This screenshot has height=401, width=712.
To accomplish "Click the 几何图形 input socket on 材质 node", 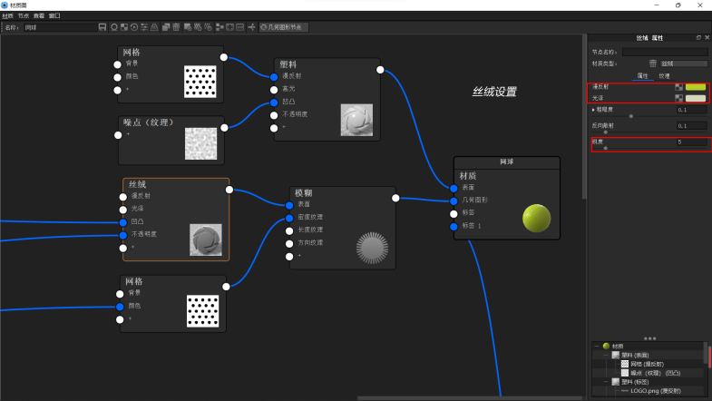I will coord(454,200).
